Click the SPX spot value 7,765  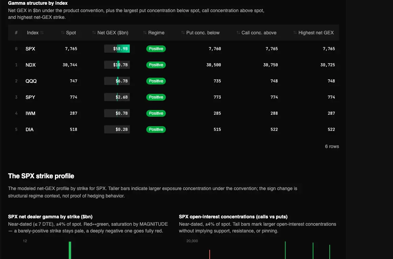pos(71,49)
